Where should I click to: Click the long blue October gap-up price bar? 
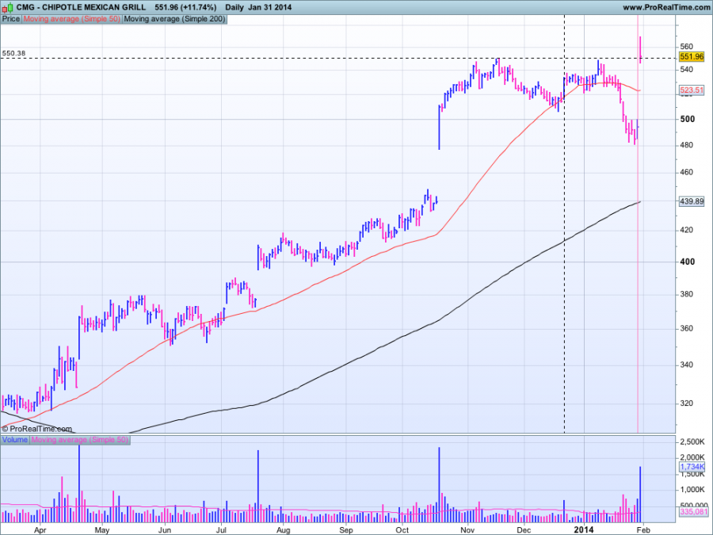(x=439, y=128)
